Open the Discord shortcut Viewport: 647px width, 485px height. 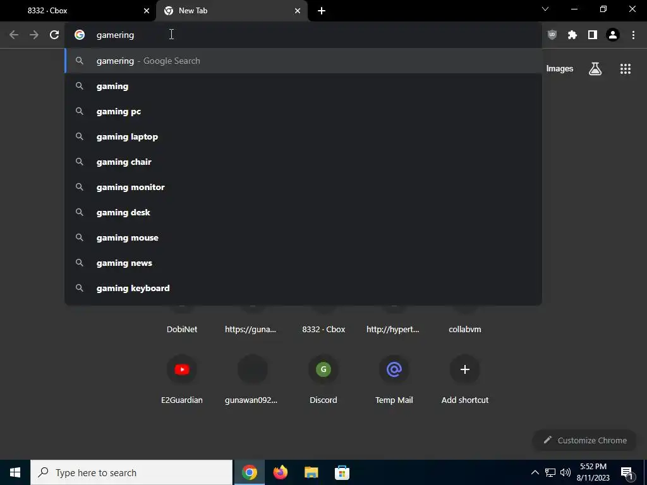click(x=323, y=380)
